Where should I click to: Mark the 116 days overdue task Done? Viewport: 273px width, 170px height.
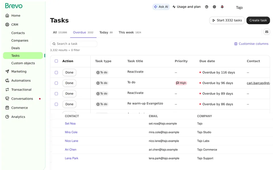(x=69, y=72)
